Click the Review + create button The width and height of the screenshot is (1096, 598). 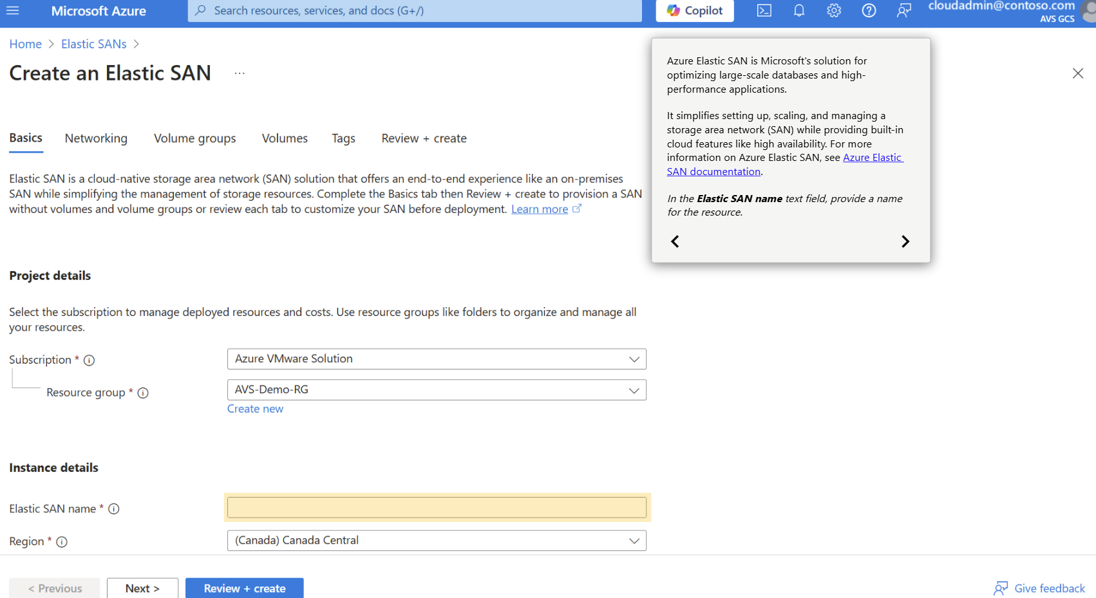pos(245,588)
